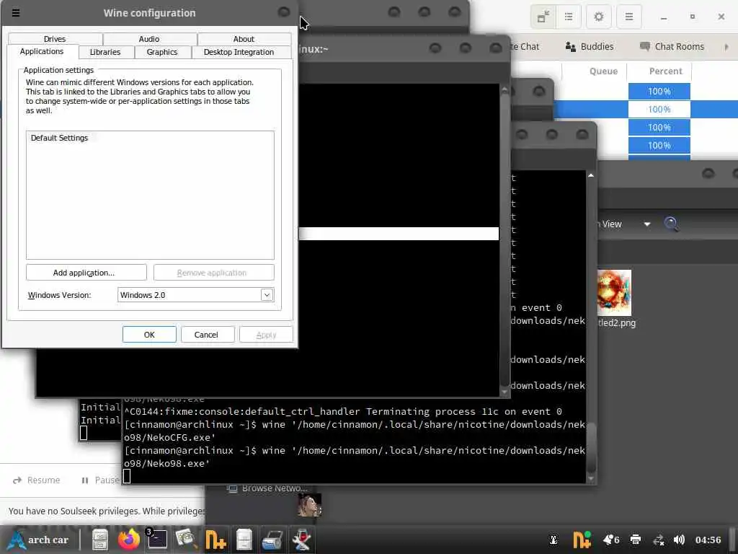Click Resume in Nicotine+ transfers
Viewport: 738px width, 554px height.
tap(37, 480)
